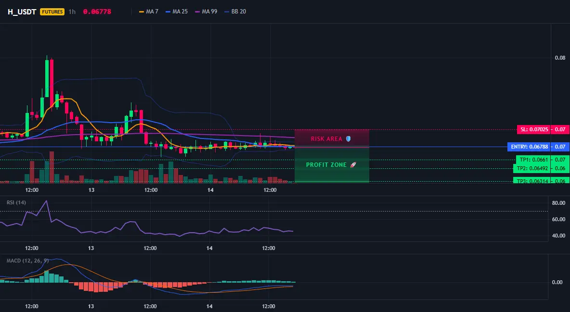Toggle the MA 99 legend entry
This screenshot has width=570, height=312.
coord(206,12)
